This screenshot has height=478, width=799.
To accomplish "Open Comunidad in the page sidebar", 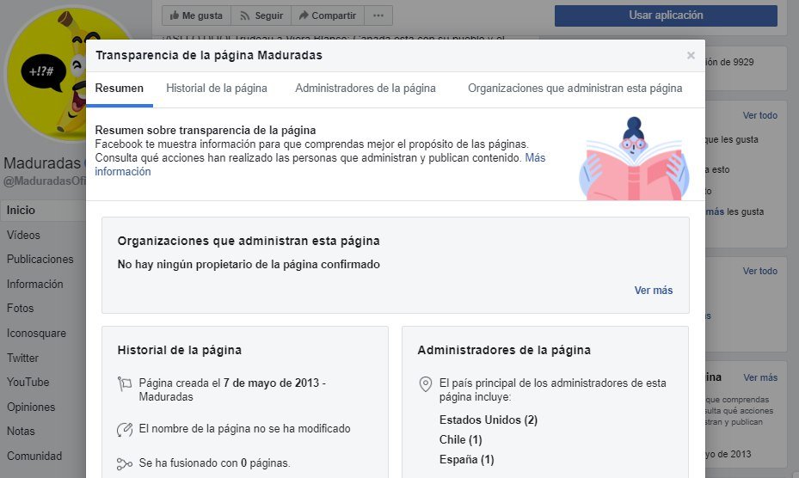I will coord(34,457).
